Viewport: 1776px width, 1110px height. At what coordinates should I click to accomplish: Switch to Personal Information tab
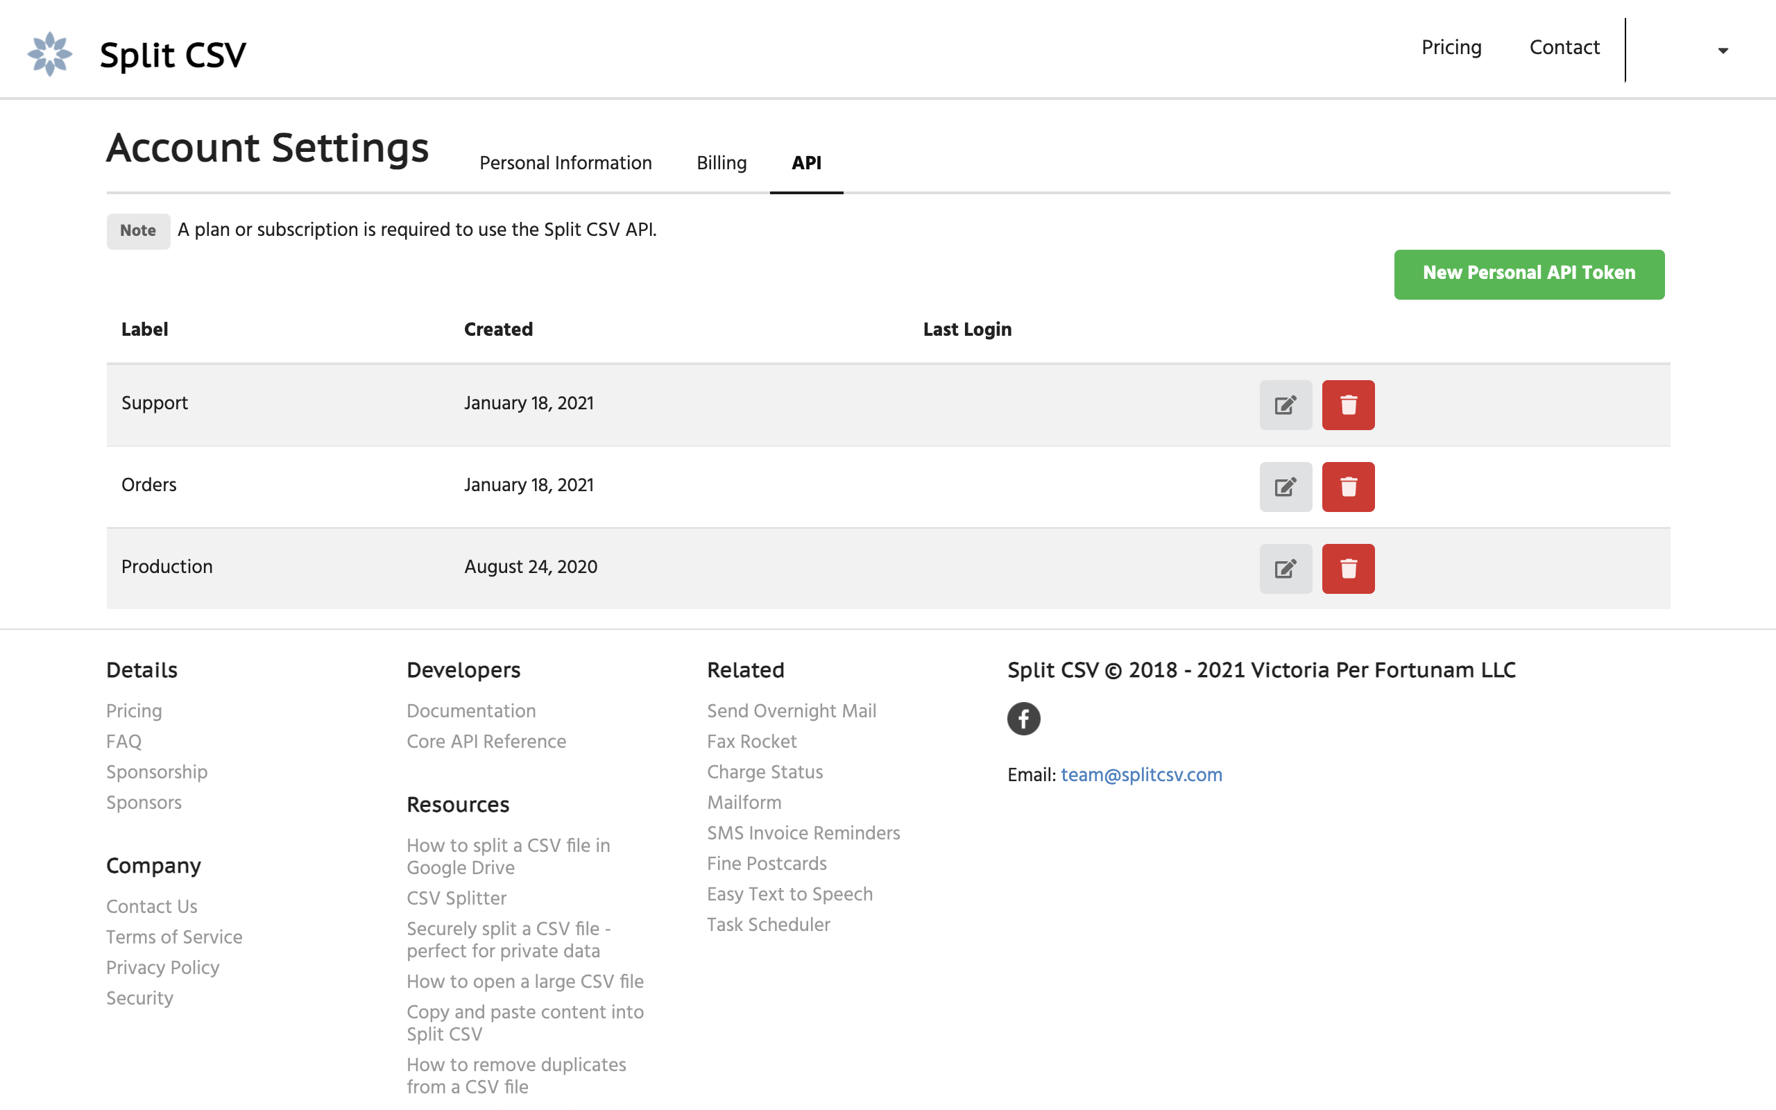[565, 163]
